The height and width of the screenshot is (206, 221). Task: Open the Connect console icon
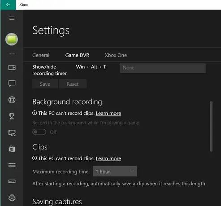tap(12, 181)
